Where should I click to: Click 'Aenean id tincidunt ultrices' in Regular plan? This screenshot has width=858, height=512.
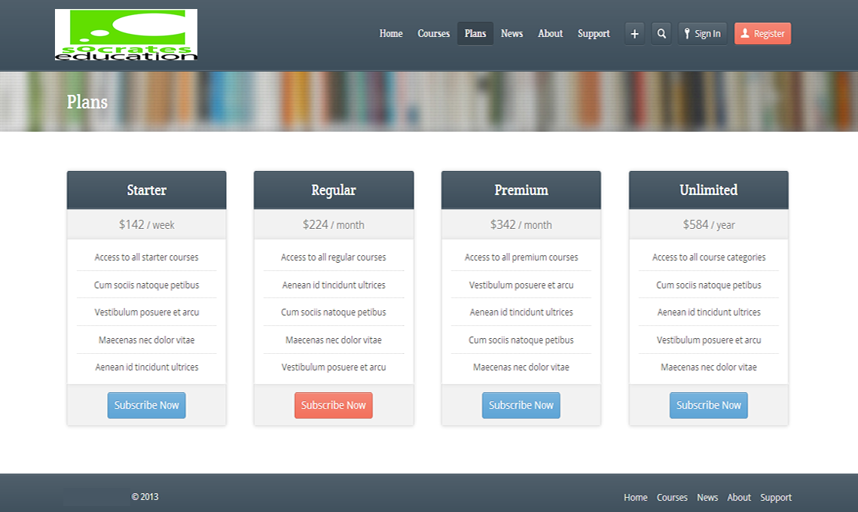point(334,285)
